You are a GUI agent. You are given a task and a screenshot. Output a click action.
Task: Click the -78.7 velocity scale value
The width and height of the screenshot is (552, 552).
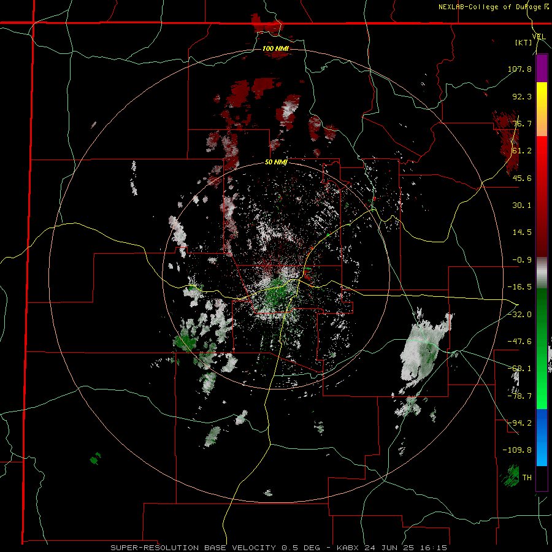[x=519, y=396]
